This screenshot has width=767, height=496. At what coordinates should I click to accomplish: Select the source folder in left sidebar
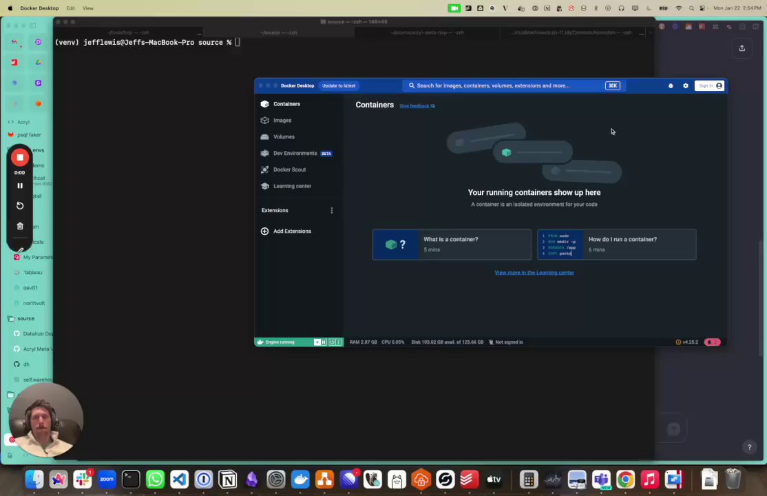[26, 318]
